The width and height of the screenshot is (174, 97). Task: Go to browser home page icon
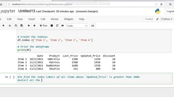(x=1, y=4)
